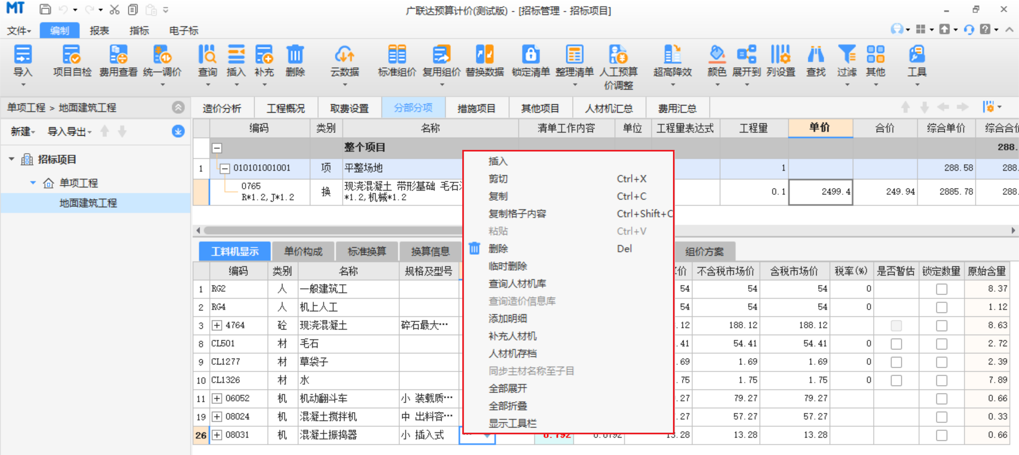
Task: Select the 标准组价 toolbar icon
Action: pyautogui.click(x=396, y=55)
